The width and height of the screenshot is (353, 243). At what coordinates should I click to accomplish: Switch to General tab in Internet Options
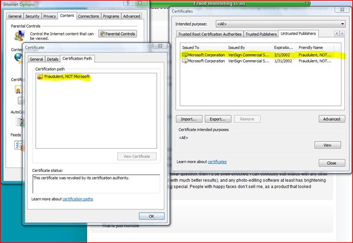(x=15, y=16)
